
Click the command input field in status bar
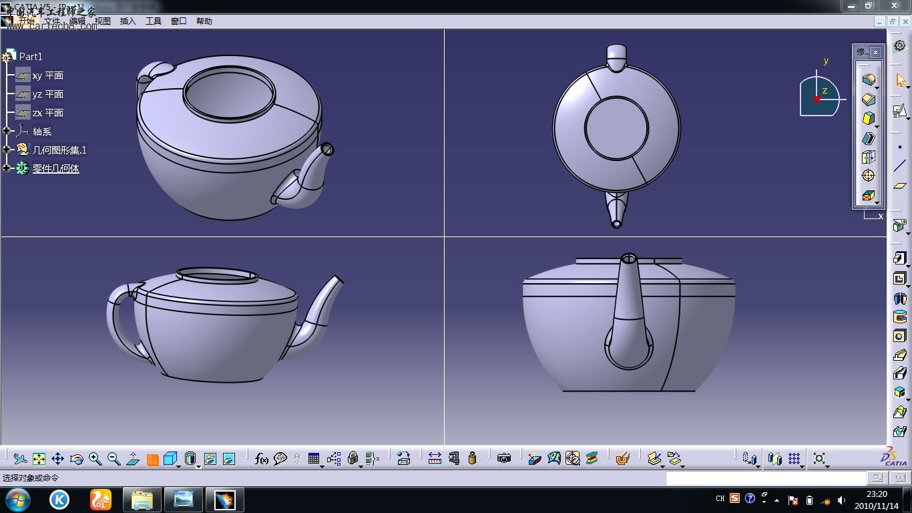coord(765,478)
